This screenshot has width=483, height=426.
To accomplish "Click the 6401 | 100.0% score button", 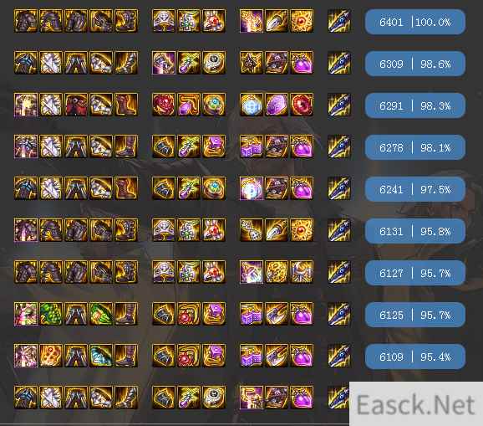I will coord(415,22).
